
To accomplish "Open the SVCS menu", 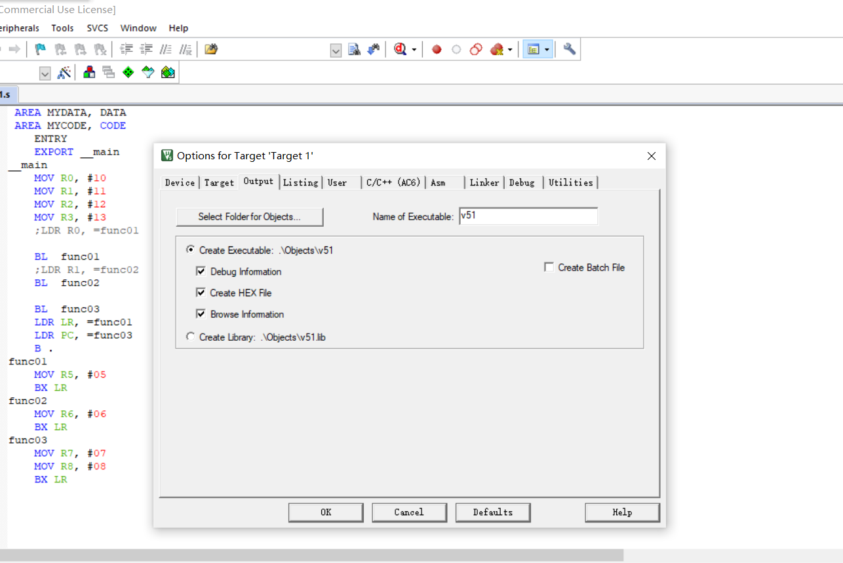I will point(97,28).
